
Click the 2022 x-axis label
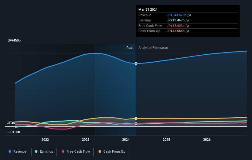click(x=45, y=140)
